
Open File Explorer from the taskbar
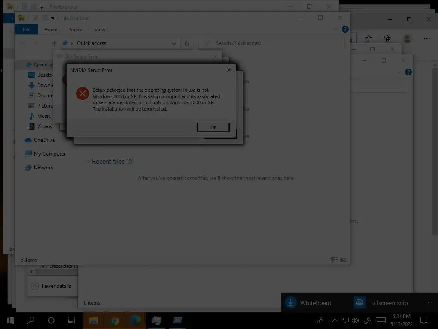[x=94, y=320]
